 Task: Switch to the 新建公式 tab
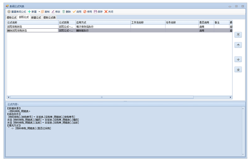click(x=36, y=18)
